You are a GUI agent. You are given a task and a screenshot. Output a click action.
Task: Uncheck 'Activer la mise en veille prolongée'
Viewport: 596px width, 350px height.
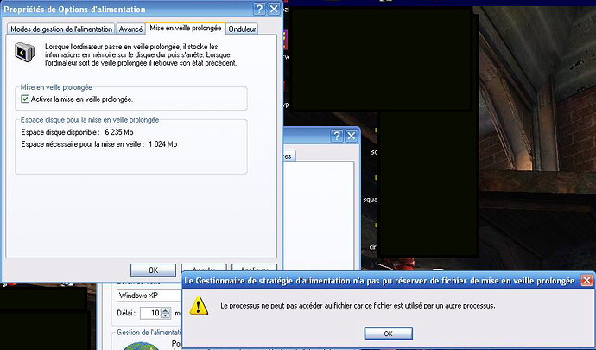click(x=25, y=99)
